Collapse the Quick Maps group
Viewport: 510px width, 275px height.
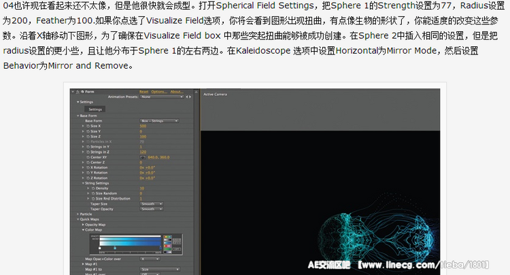point(78,219)
